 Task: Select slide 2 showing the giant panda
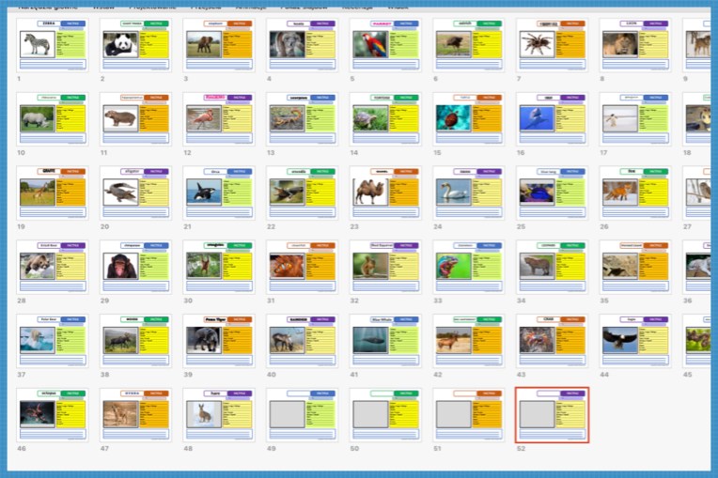pyautogui.click(x=135, y=45)
